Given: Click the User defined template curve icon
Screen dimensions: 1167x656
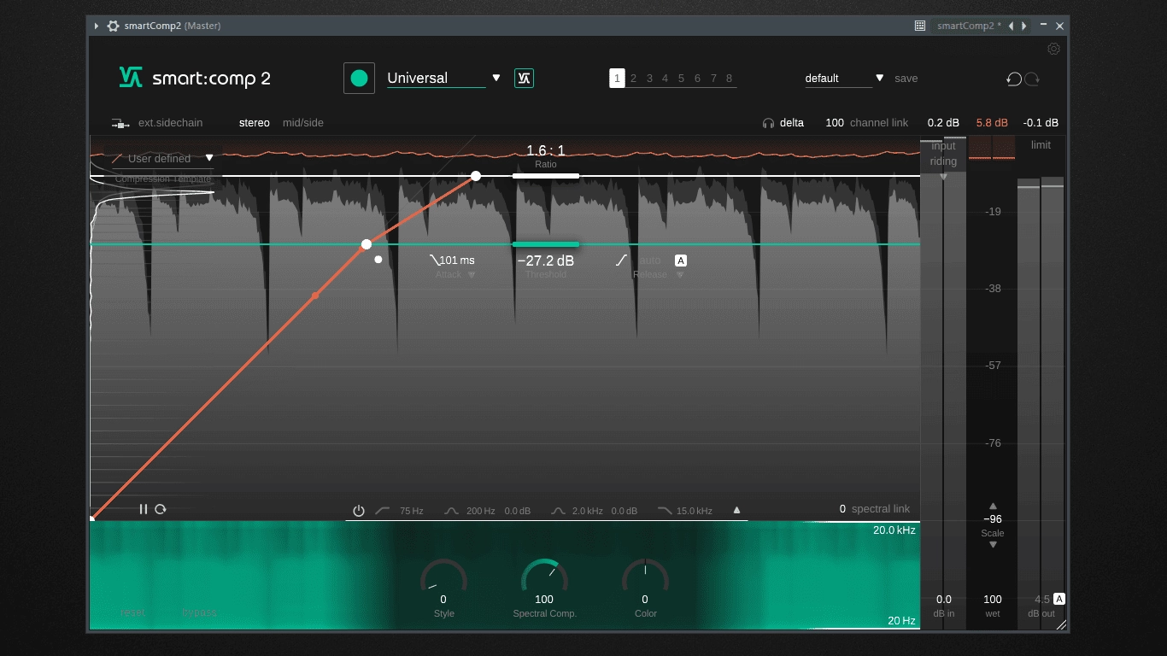Looking at the screenshot, I should [x=117, y=158].
